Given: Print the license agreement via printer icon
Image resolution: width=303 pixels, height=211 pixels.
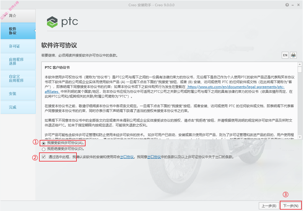Looking at the screenshot, I should point(293,55).
